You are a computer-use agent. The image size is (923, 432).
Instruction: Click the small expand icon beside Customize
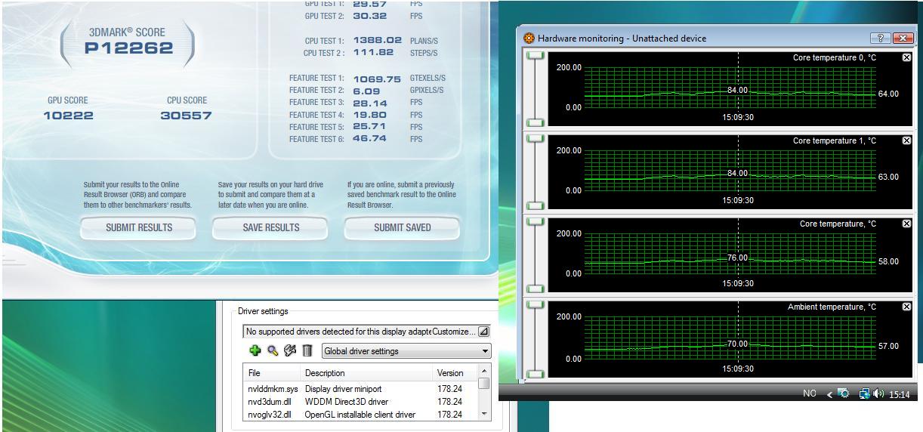483,332
